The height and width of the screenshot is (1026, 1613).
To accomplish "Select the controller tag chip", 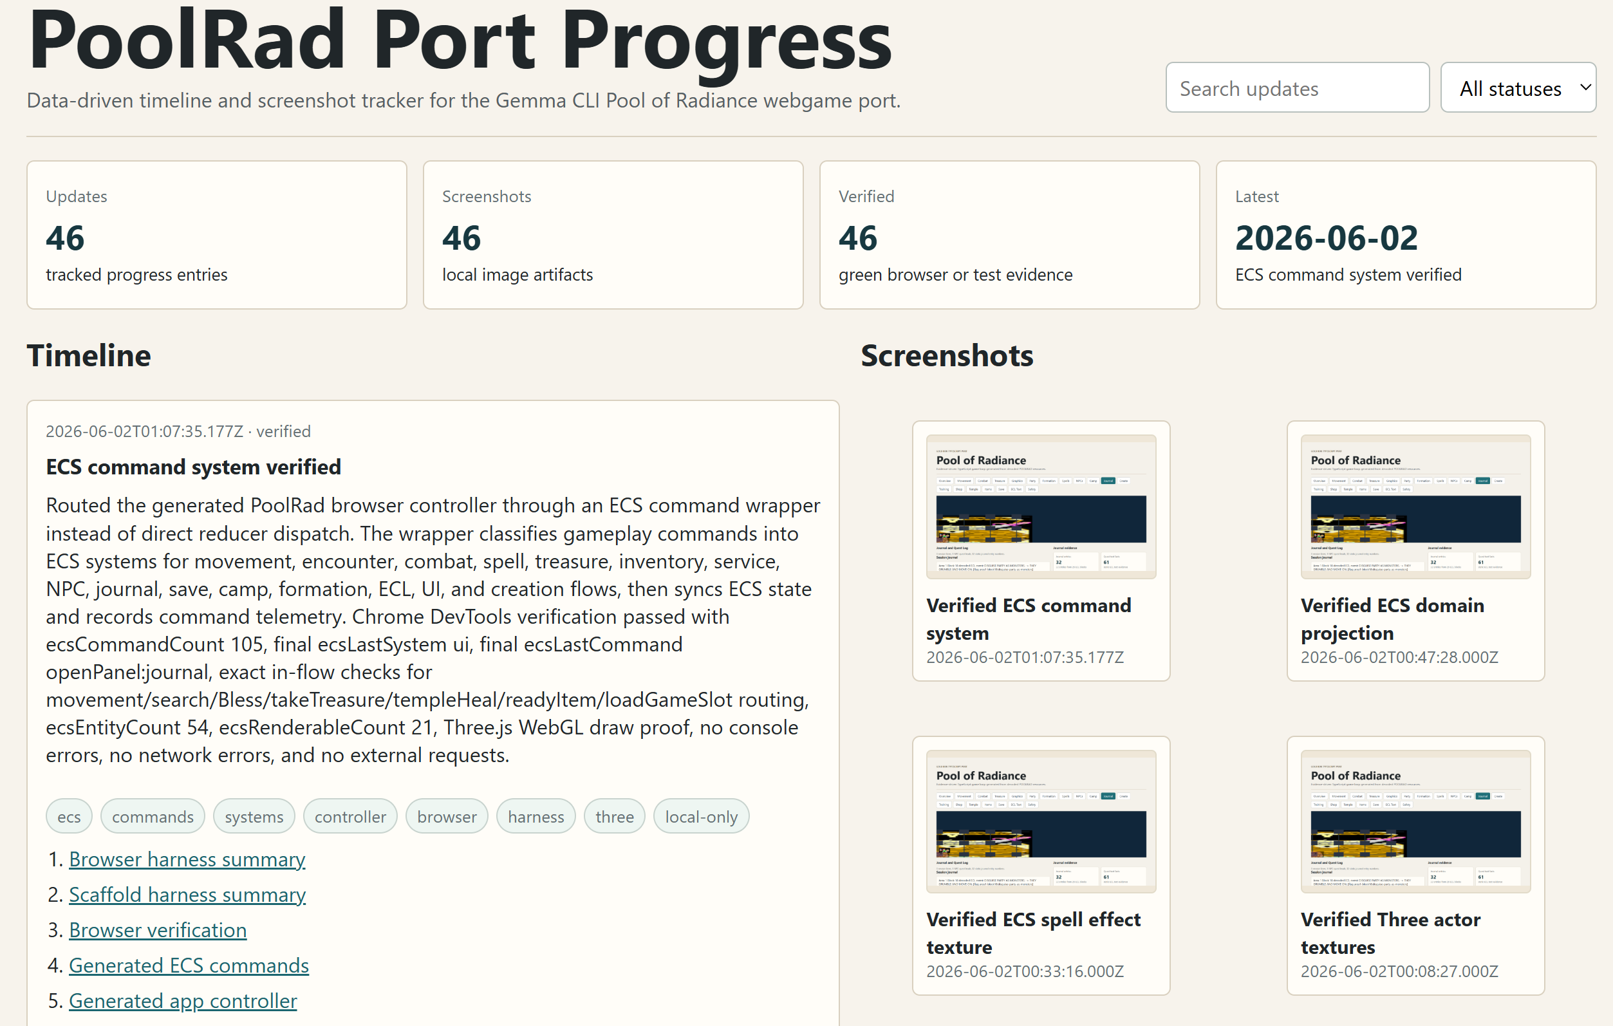I will (350, 816).
